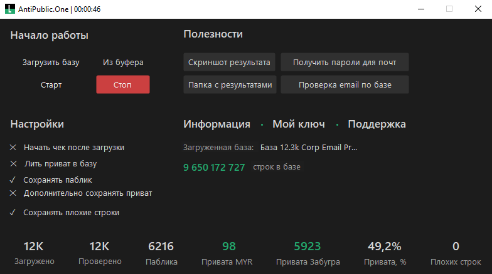Disable 'Сохранять плохие строки' checkbox
This screenshot has height=274, width=492.
tap(13, 213)
